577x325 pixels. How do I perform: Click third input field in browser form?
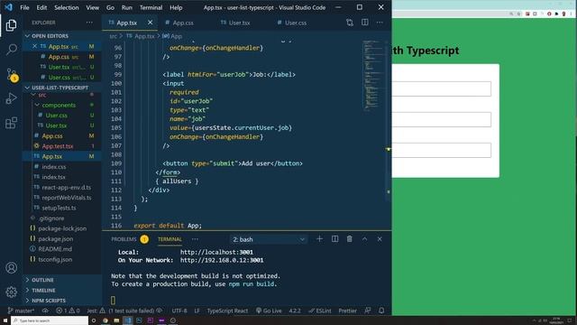coord(441,150)
